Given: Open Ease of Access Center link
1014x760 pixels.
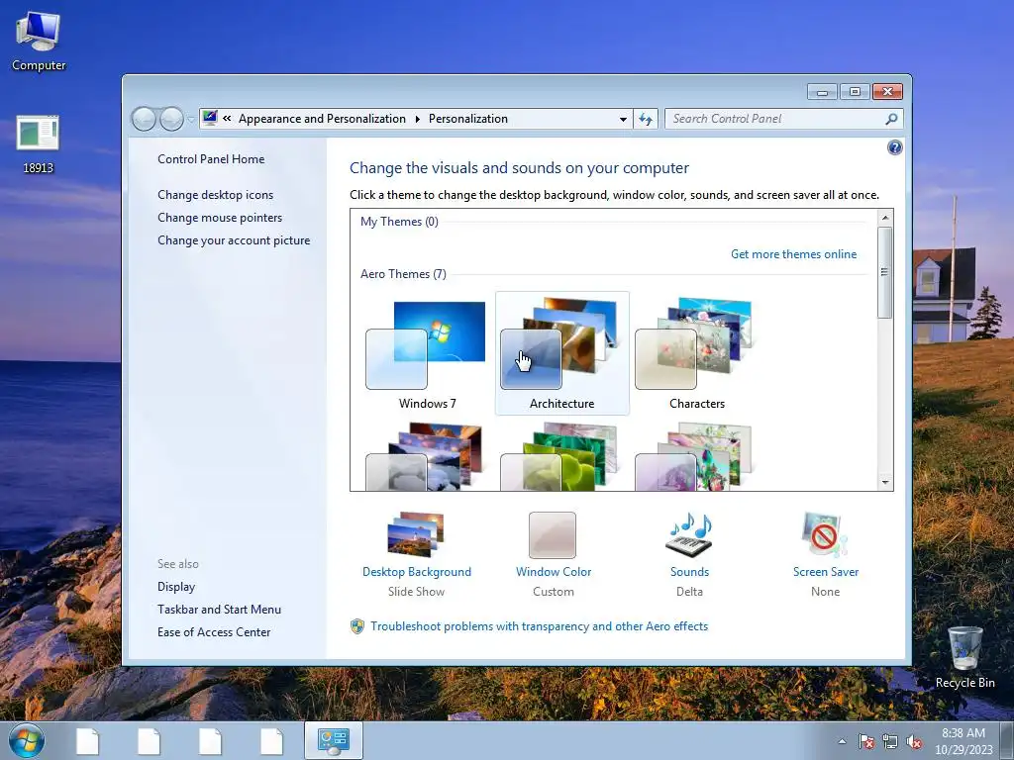Looking at the screenshot, I should point(214,632).
